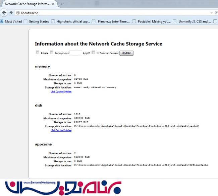The width and height of the screenshot is (218, 196).
Task: Click the Highcharts bookmark page icon
Action: [53, 21]
